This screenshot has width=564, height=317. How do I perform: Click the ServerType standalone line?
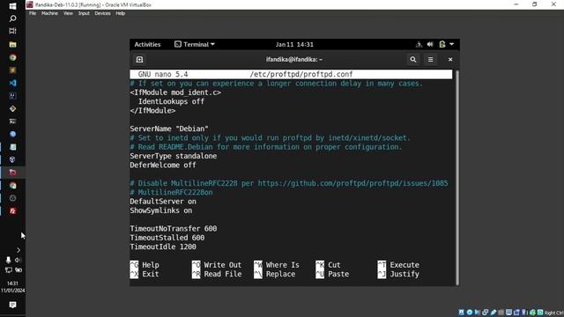point(174,156)
